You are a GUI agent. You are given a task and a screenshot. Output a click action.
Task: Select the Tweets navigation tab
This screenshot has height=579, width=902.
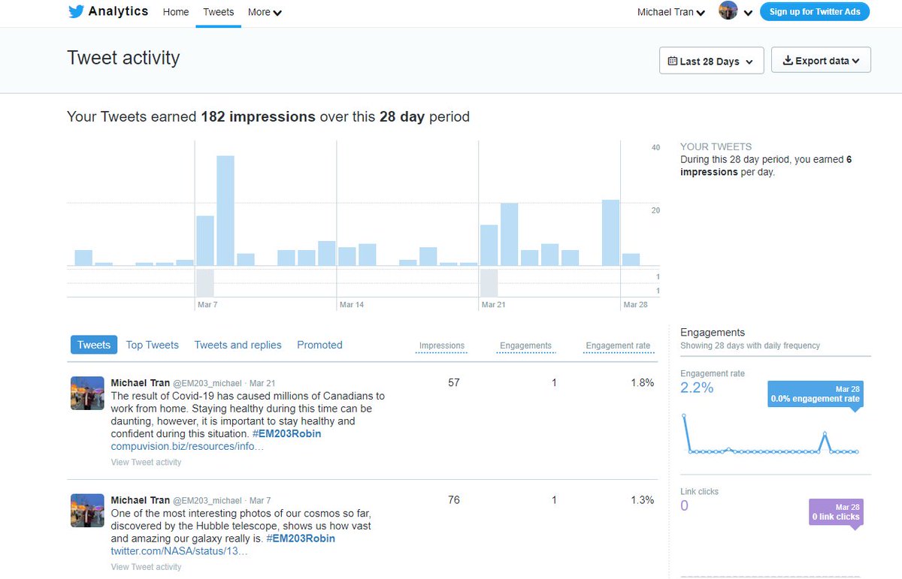pos(219,12)
